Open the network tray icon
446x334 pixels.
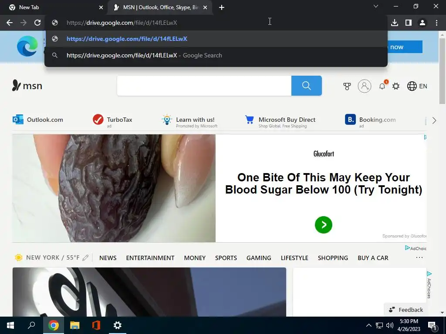pos(379,325)
